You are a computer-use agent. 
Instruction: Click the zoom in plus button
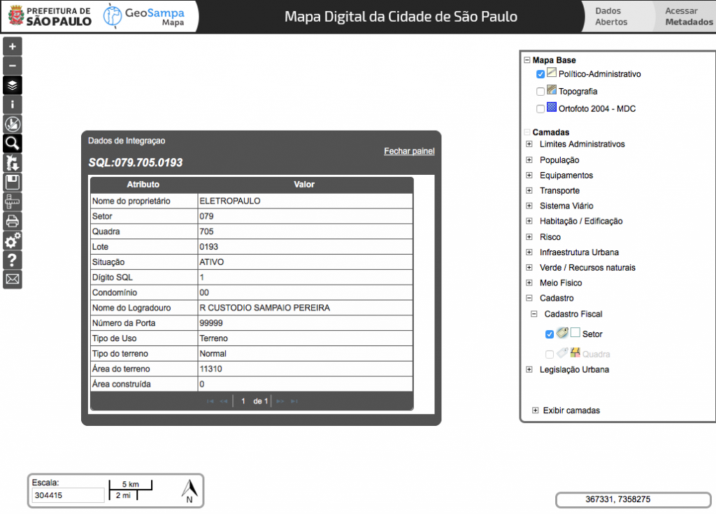click(12, 46)
